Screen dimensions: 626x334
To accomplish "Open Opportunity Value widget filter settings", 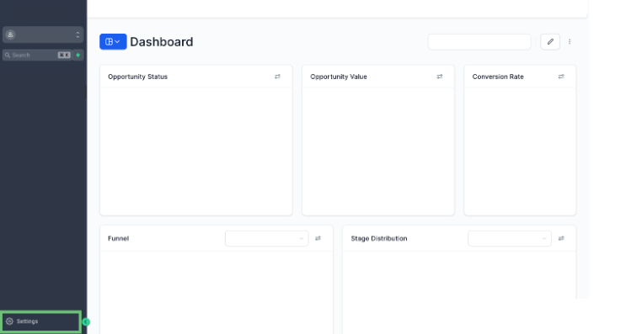I will tap(440, 77).
